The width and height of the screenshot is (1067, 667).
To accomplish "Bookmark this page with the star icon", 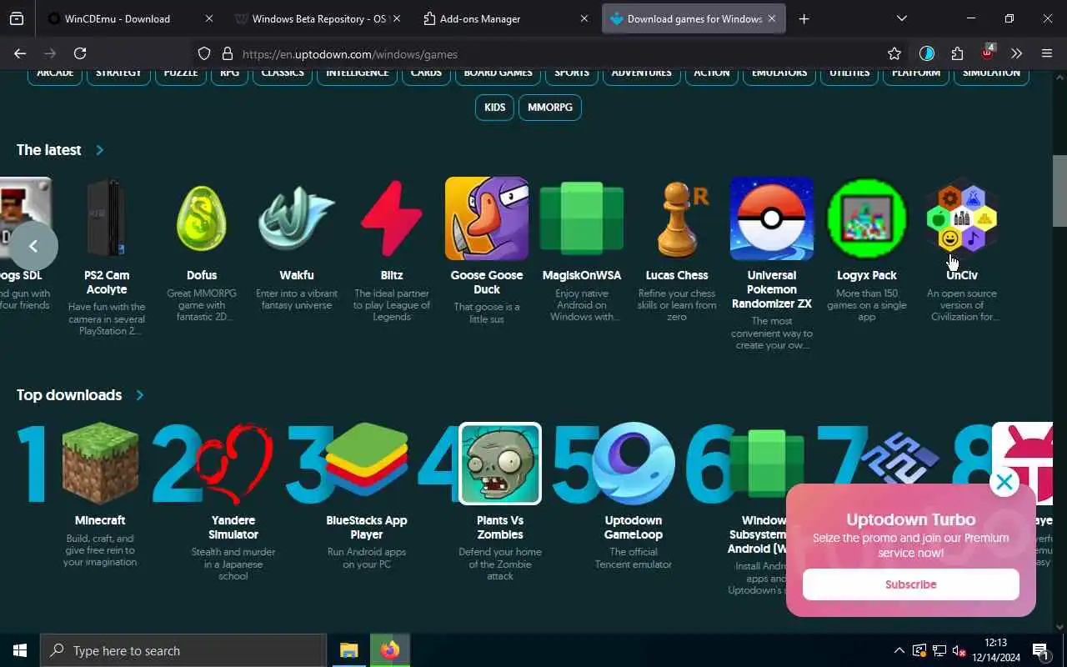I will 894,53.
